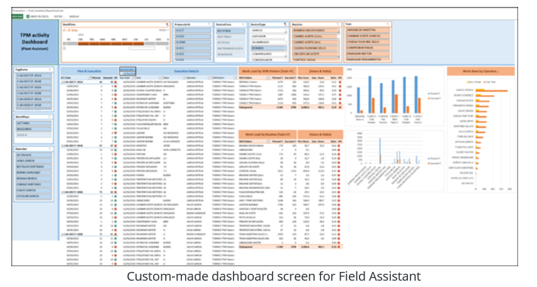Open Value column filter dropdown
The image size is (537, 287).
[x=184, y=78]
